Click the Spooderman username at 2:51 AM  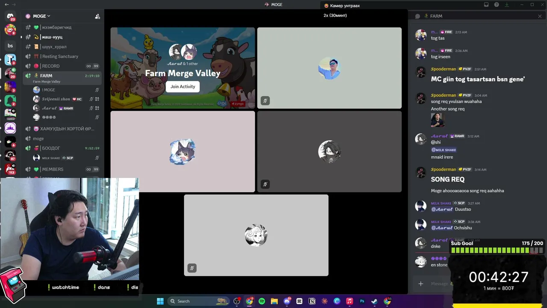(443, 69)
